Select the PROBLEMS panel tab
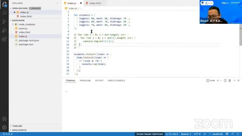This screenshot has width=242, height=136. (85, 80)
